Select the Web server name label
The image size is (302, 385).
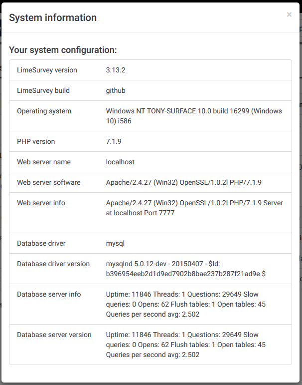(44, 162)
